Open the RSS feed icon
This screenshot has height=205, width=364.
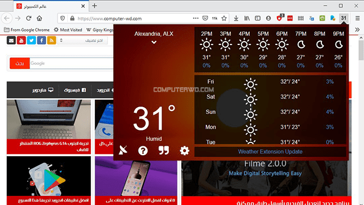click(52, 40)
